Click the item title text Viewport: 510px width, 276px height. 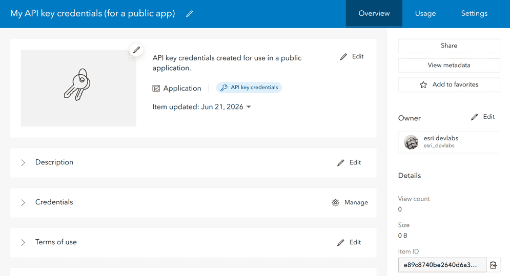93,13
